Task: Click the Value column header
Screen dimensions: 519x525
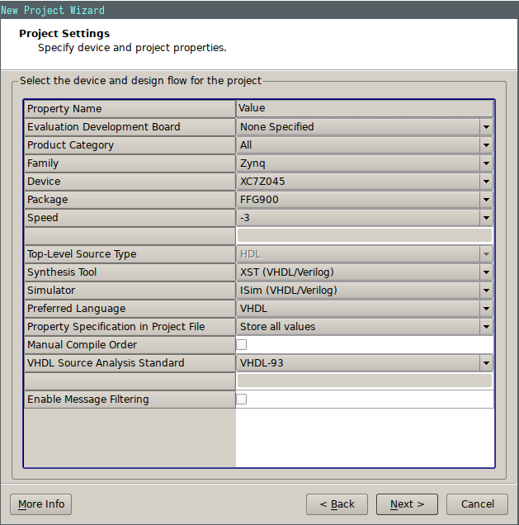Action: [x=365, y=108]
